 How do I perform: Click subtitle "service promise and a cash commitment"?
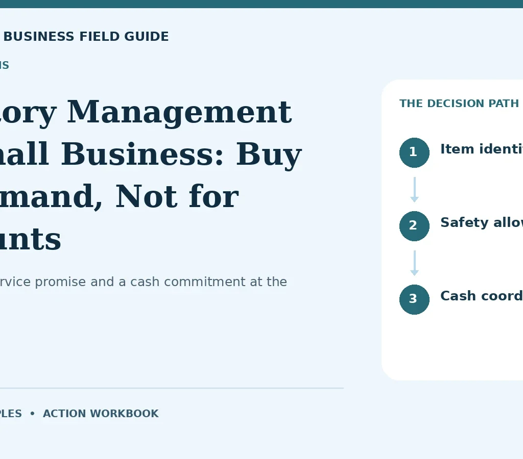pyautogui.click(x=123, y=282)
